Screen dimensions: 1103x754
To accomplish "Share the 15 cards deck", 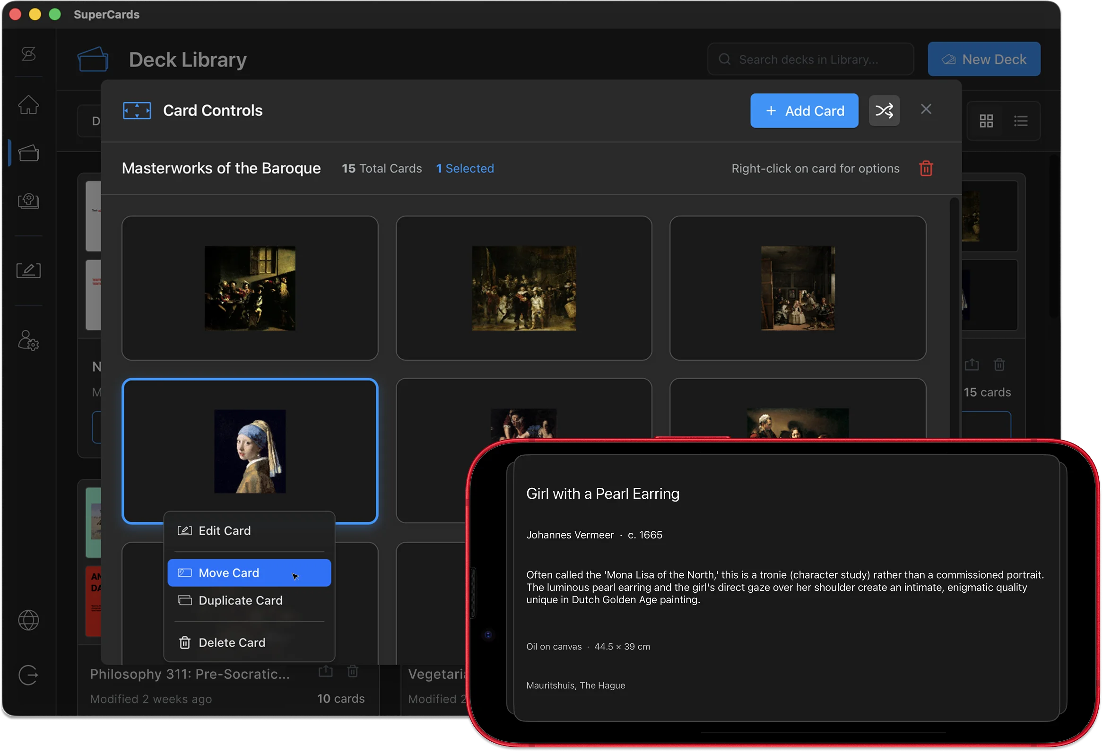I will pos(972,365).
